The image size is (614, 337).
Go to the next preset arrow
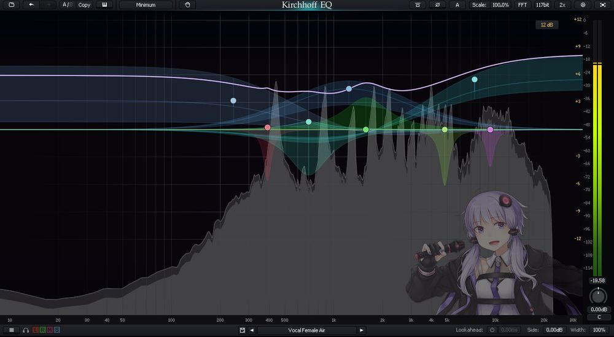362,330
